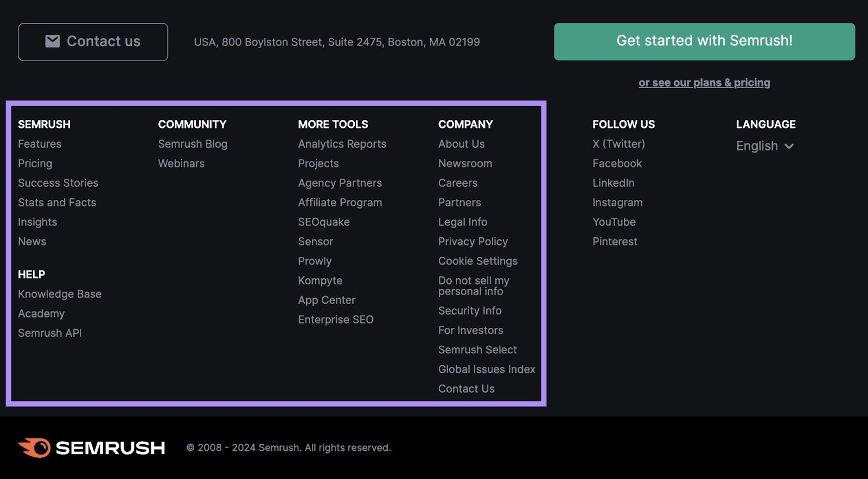Open Cookie Settings link
This screenshot has height=479, width=868.
tap(478, 261)
